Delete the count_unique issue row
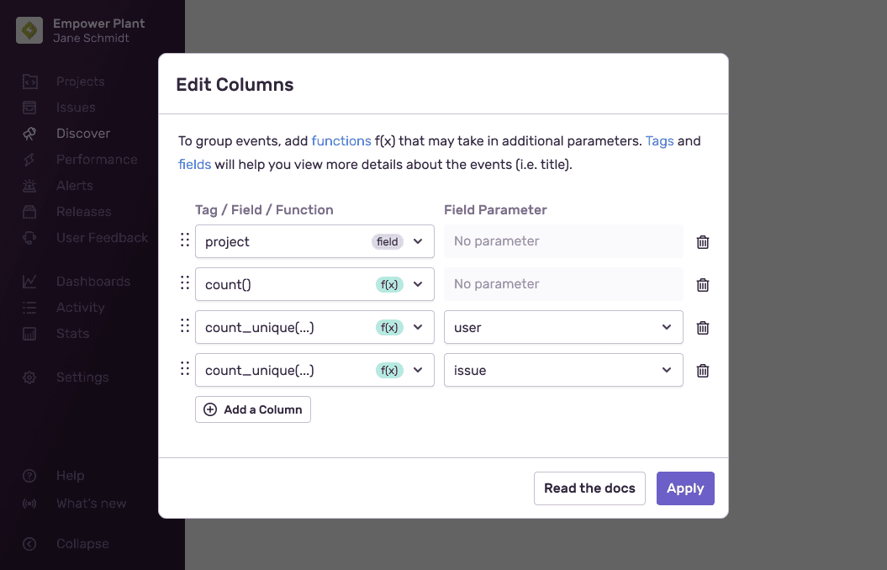The height and width of the screenshot is (570, 887). pos(703,370)
